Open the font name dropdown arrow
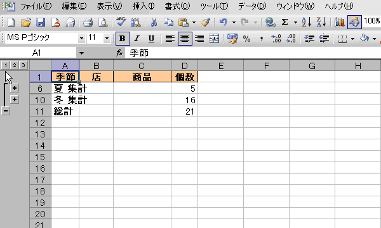Viewport: 381px width, 228px height. point(81,38)
